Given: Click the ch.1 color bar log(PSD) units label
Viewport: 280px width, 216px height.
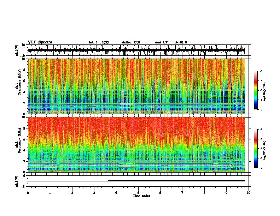Looking at the screenshot, I should [264, 92].
